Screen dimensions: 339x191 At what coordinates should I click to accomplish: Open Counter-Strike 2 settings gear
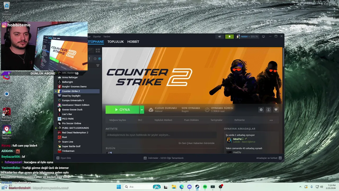click(261, 110)
